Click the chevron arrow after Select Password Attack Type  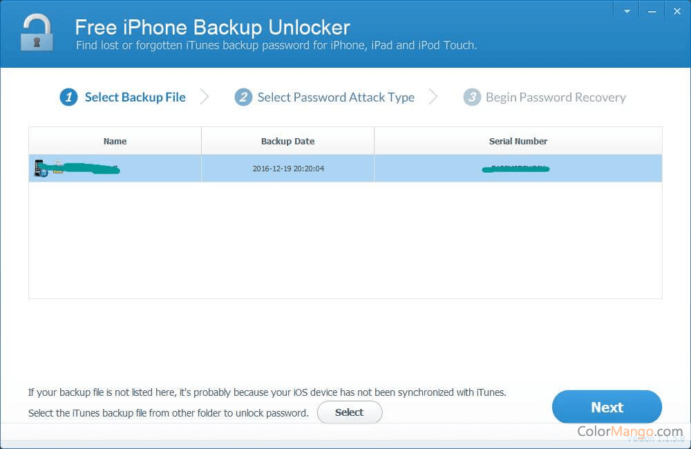tap(433, 97)
